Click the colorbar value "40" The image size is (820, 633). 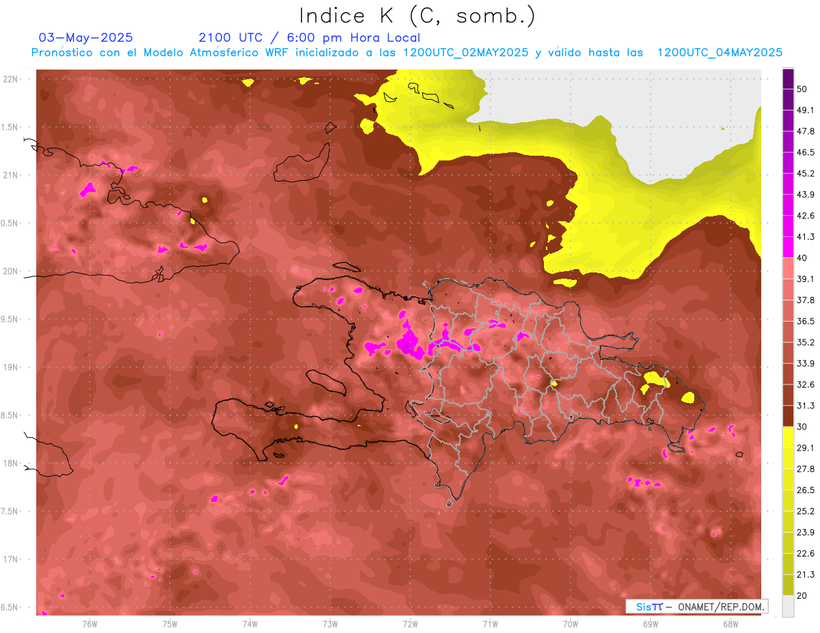click(x=803, y=258)
